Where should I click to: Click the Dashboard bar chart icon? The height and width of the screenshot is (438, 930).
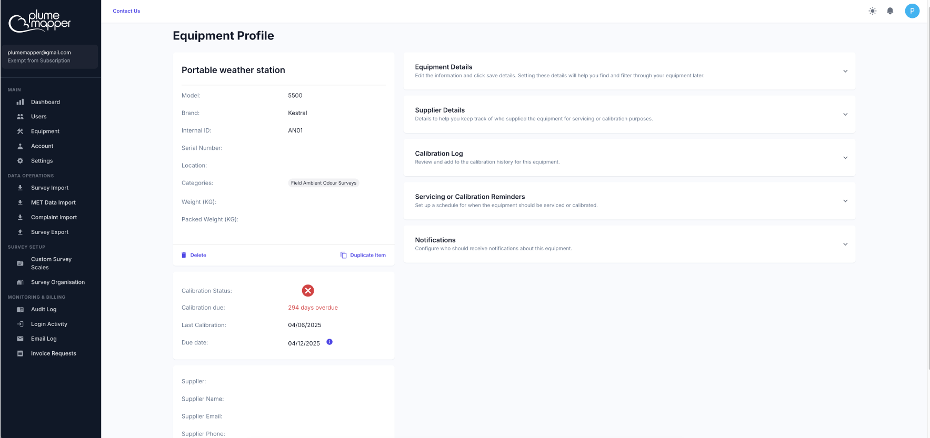pyautogui.click(x=20, y=102)
